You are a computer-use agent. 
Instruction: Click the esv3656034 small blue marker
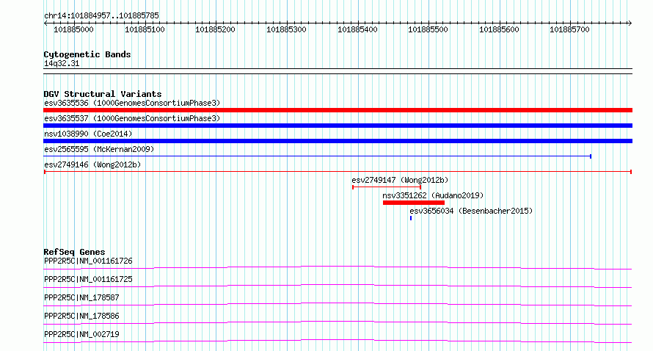[x=411, y=218]
